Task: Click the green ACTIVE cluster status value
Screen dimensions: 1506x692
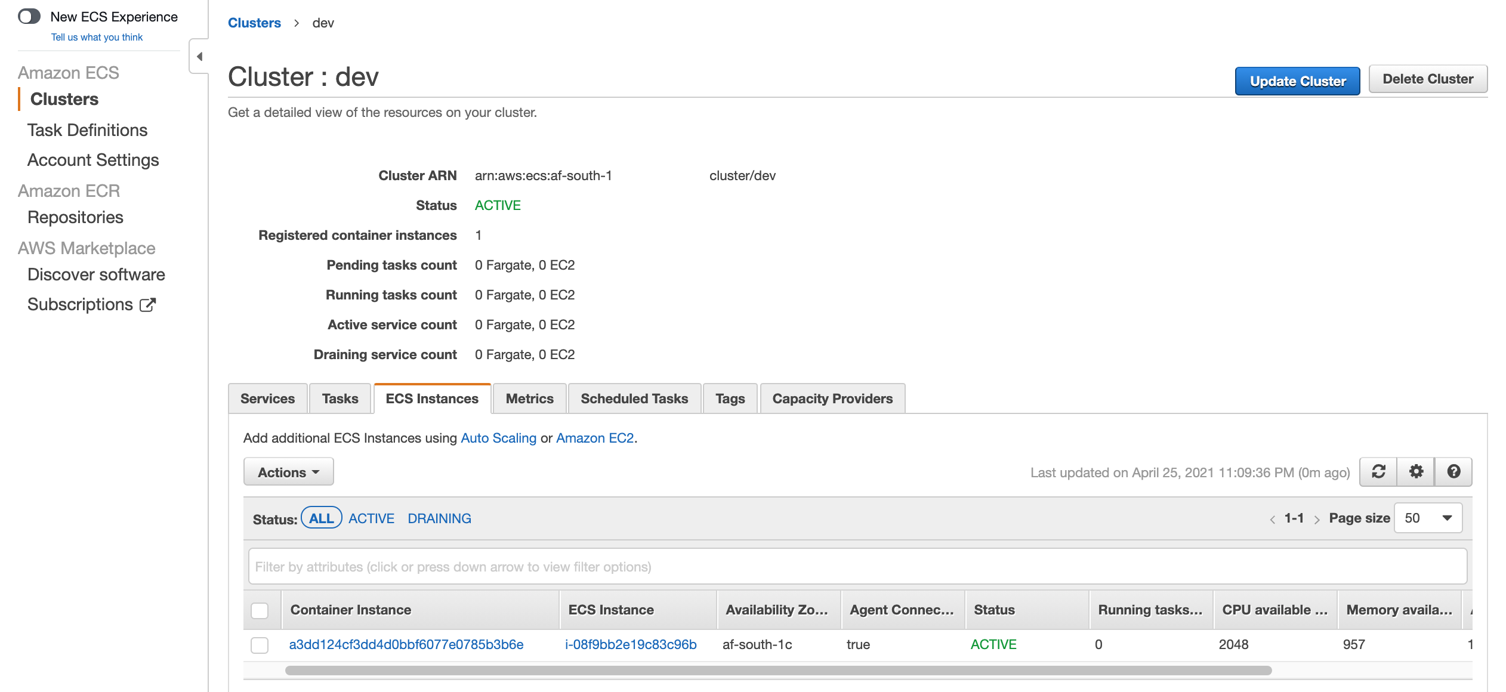Action: [x=498, y=205]
